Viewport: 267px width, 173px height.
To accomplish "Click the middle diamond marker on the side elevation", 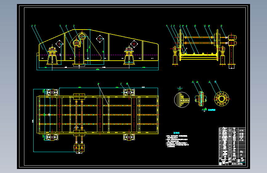I will coord(100,39).
